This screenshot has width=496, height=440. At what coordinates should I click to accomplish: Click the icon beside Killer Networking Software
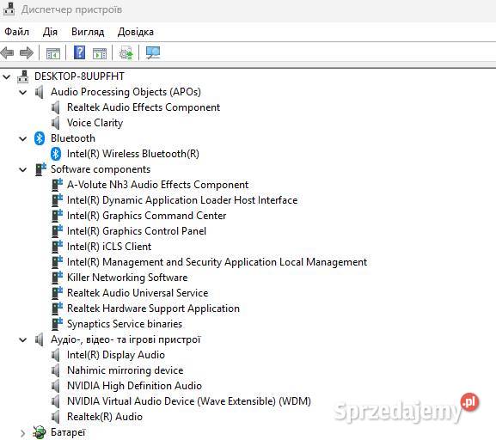[57, 278]
